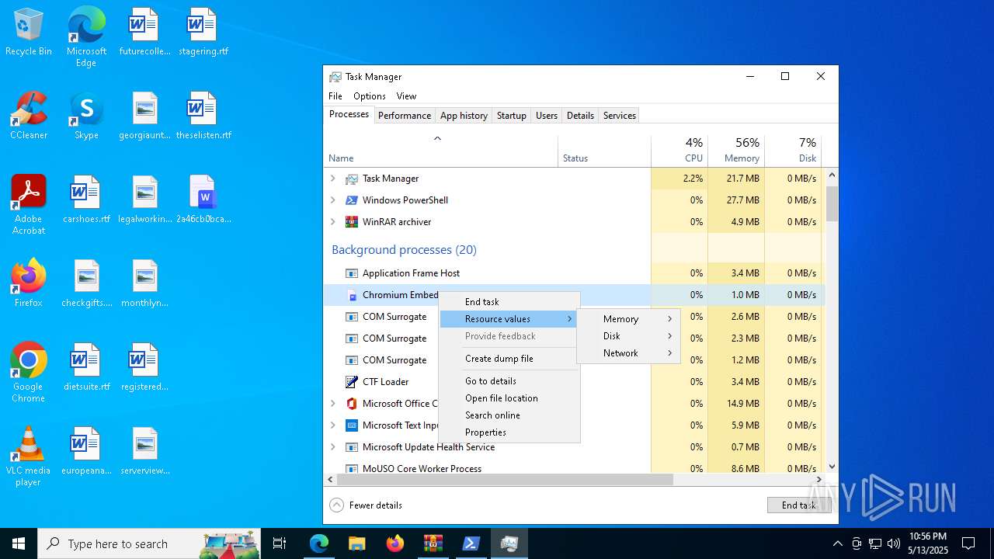
Task: Open File Explorer from the taskbar
Action: point(356,543)
